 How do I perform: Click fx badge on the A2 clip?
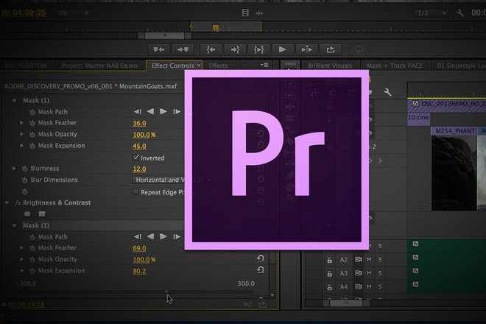[x=415, y=257]
